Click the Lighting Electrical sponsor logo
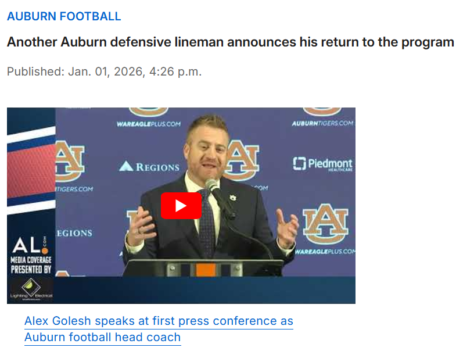The image size is (456, 351). [31, 289]
